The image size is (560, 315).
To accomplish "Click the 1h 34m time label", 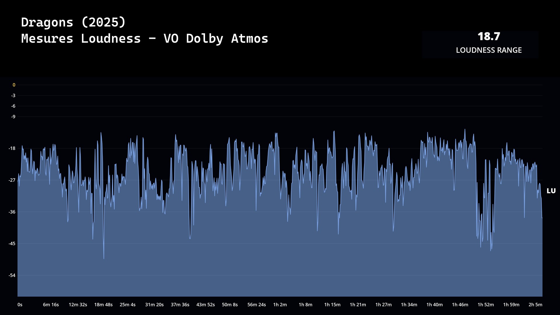I will click(x=409, y=305).
